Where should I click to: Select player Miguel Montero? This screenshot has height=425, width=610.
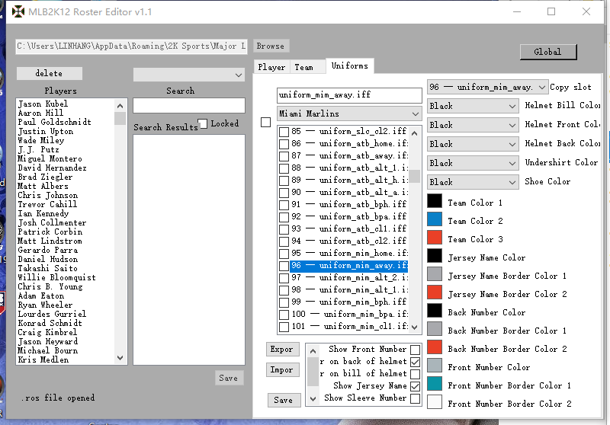click(x=50, y=158)
